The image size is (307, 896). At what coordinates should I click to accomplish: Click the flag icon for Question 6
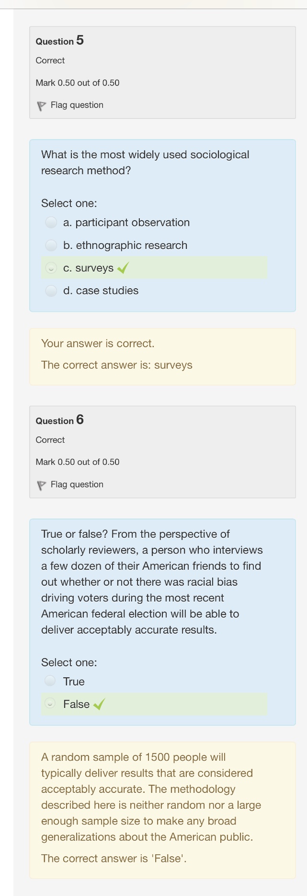click(41, 485)
